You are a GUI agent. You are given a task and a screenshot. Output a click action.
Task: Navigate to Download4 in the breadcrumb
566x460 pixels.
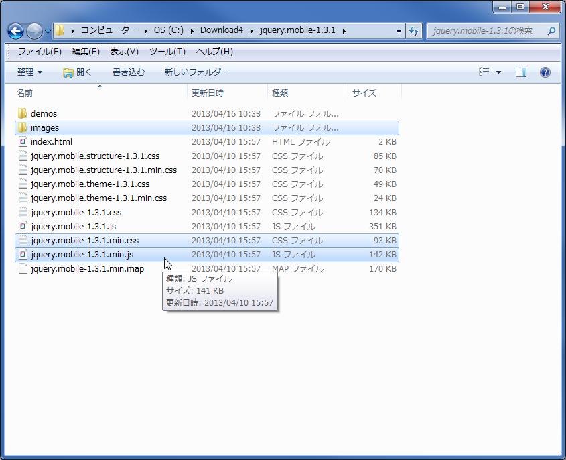tap(222, 30)
